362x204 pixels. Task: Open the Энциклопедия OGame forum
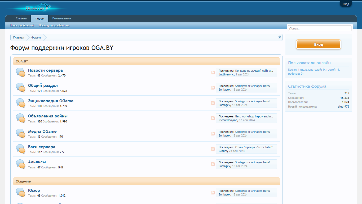tap(51, 101)
